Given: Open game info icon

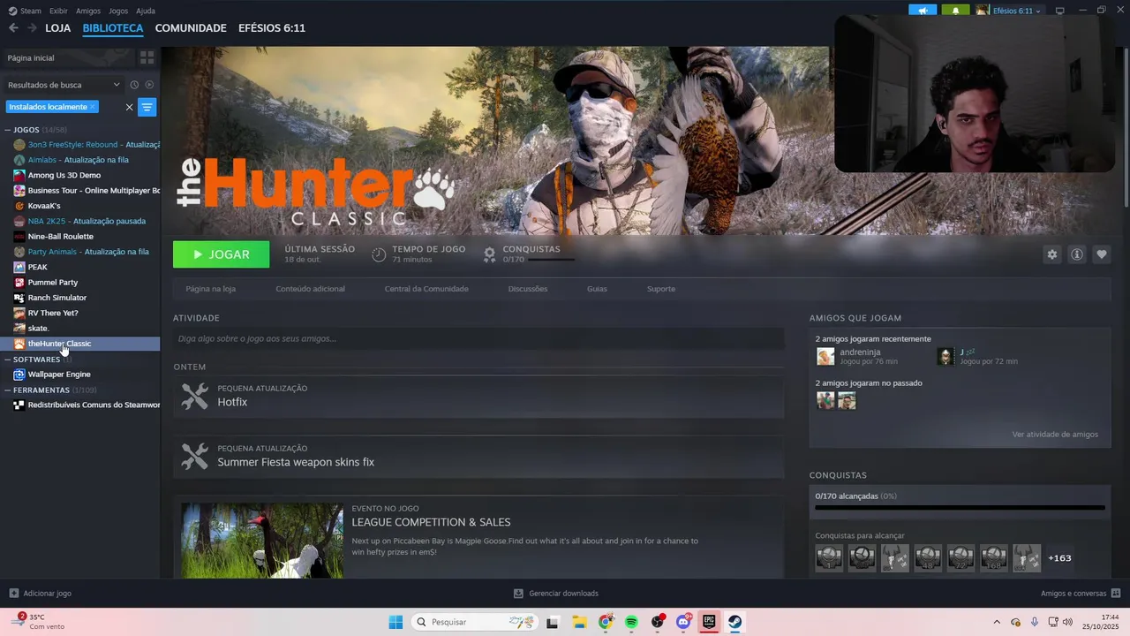Looking at the screenshot, I should coord(1077,254).
